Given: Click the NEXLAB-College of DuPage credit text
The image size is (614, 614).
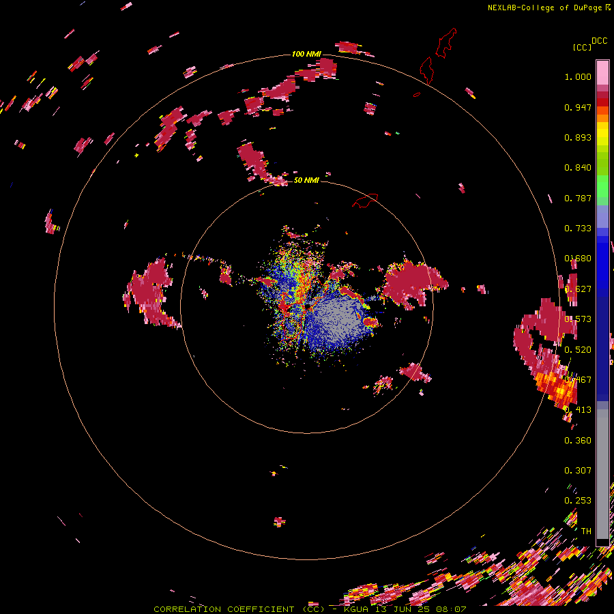Looking at the screenshot, I should click(x=544, y=8).
